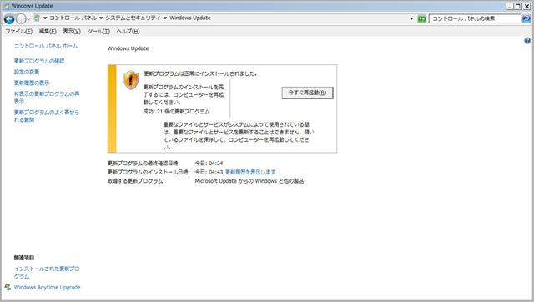This screenshot has width=534, height=302.
Task: Click 更新プログラムの確認 link
Action: click(39, 61)
